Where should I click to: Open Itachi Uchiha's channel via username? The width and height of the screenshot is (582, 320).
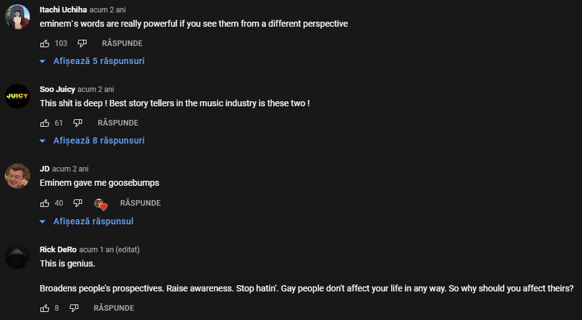click(x=63, y=10)
